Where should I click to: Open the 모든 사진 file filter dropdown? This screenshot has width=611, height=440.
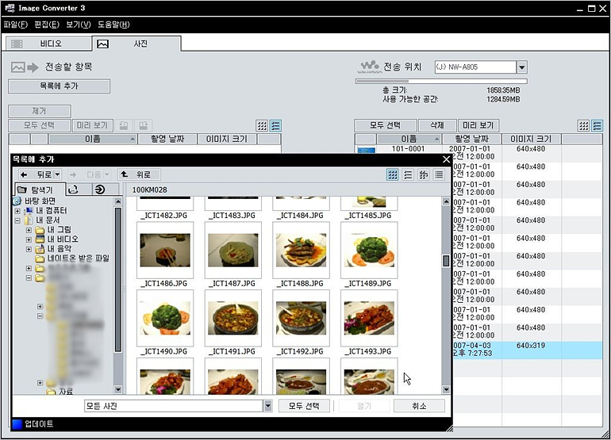(267, 406)
